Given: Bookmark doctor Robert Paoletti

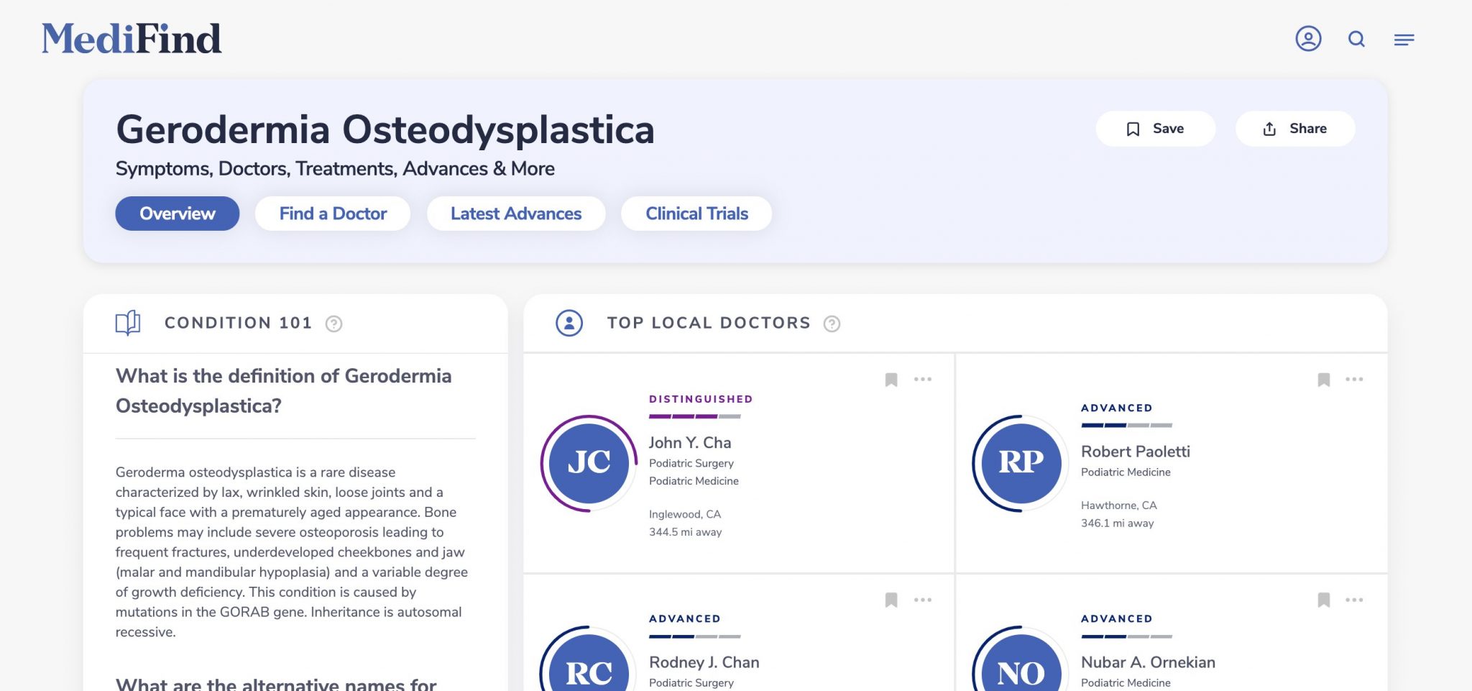Looking at the screenshot, I should (x=1324, y=379).
